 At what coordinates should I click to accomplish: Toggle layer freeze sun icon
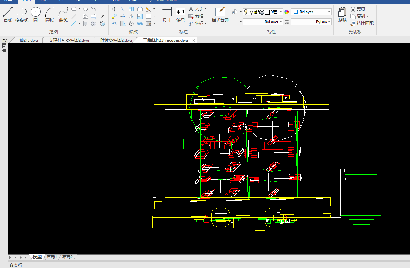pos(251,12)
